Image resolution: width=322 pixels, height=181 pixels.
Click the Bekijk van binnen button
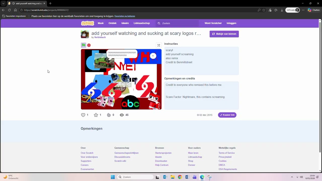[224, 34]
